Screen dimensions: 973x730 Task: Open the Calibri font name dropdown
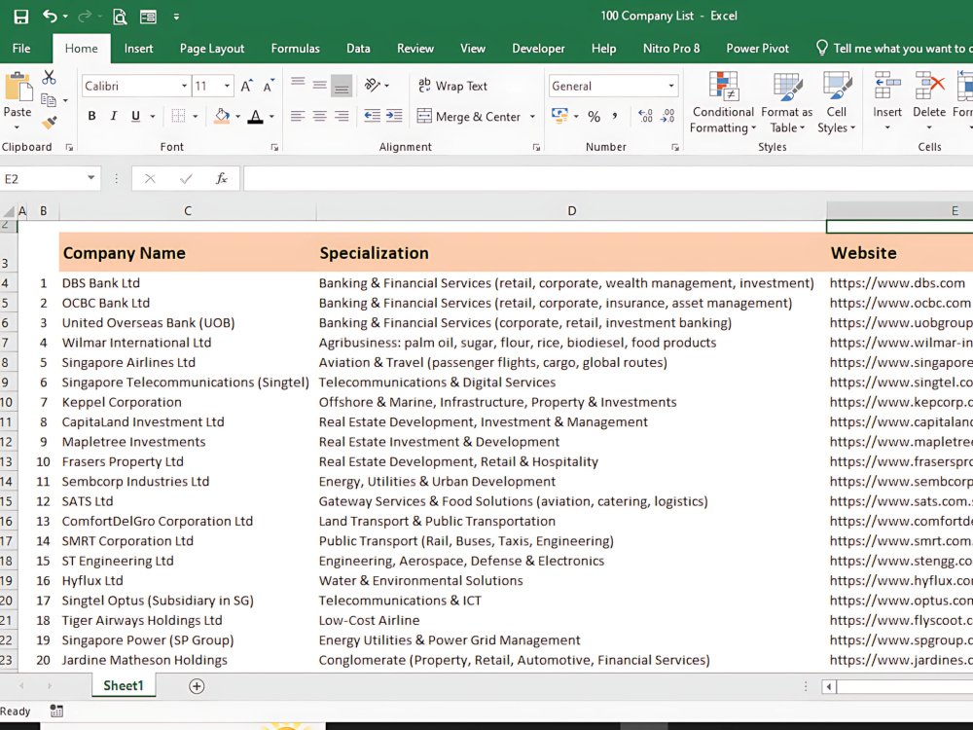click(x=184, y=86)
